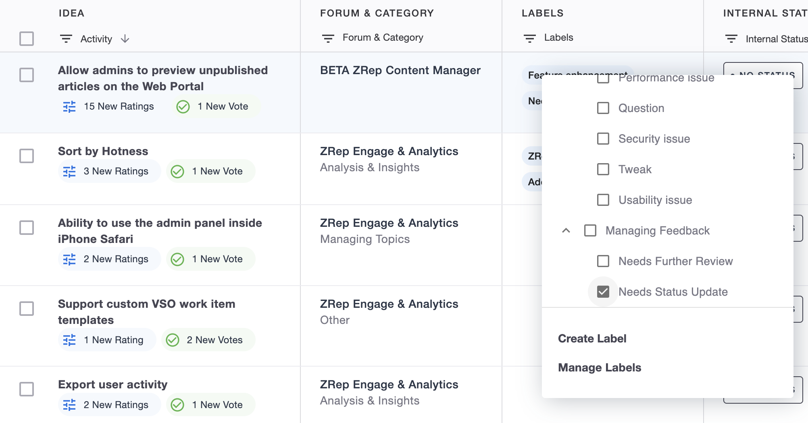The width and height of the screenshot is (808, 423).
Task: Open the Forum & Category filter dropdown
Action: (383, 37)
